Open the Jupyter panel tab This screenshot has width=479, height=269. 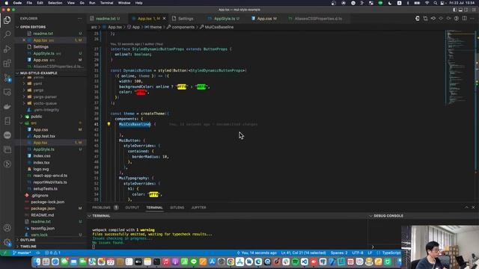198,208
